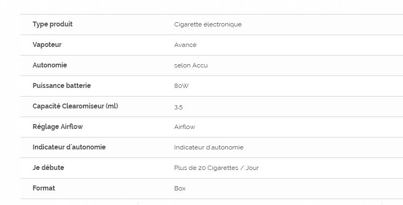
Task: Click the Je débute label
Action: pos(48,168)
